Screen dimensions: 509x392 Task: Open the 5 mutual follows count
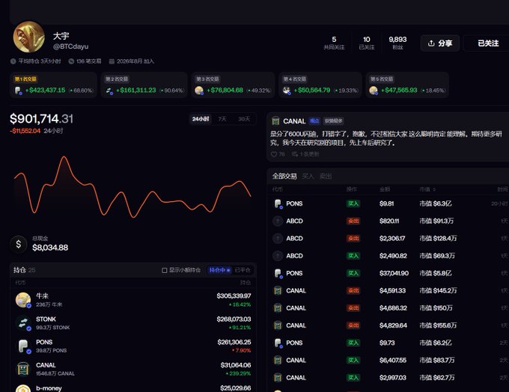(334, 43)
